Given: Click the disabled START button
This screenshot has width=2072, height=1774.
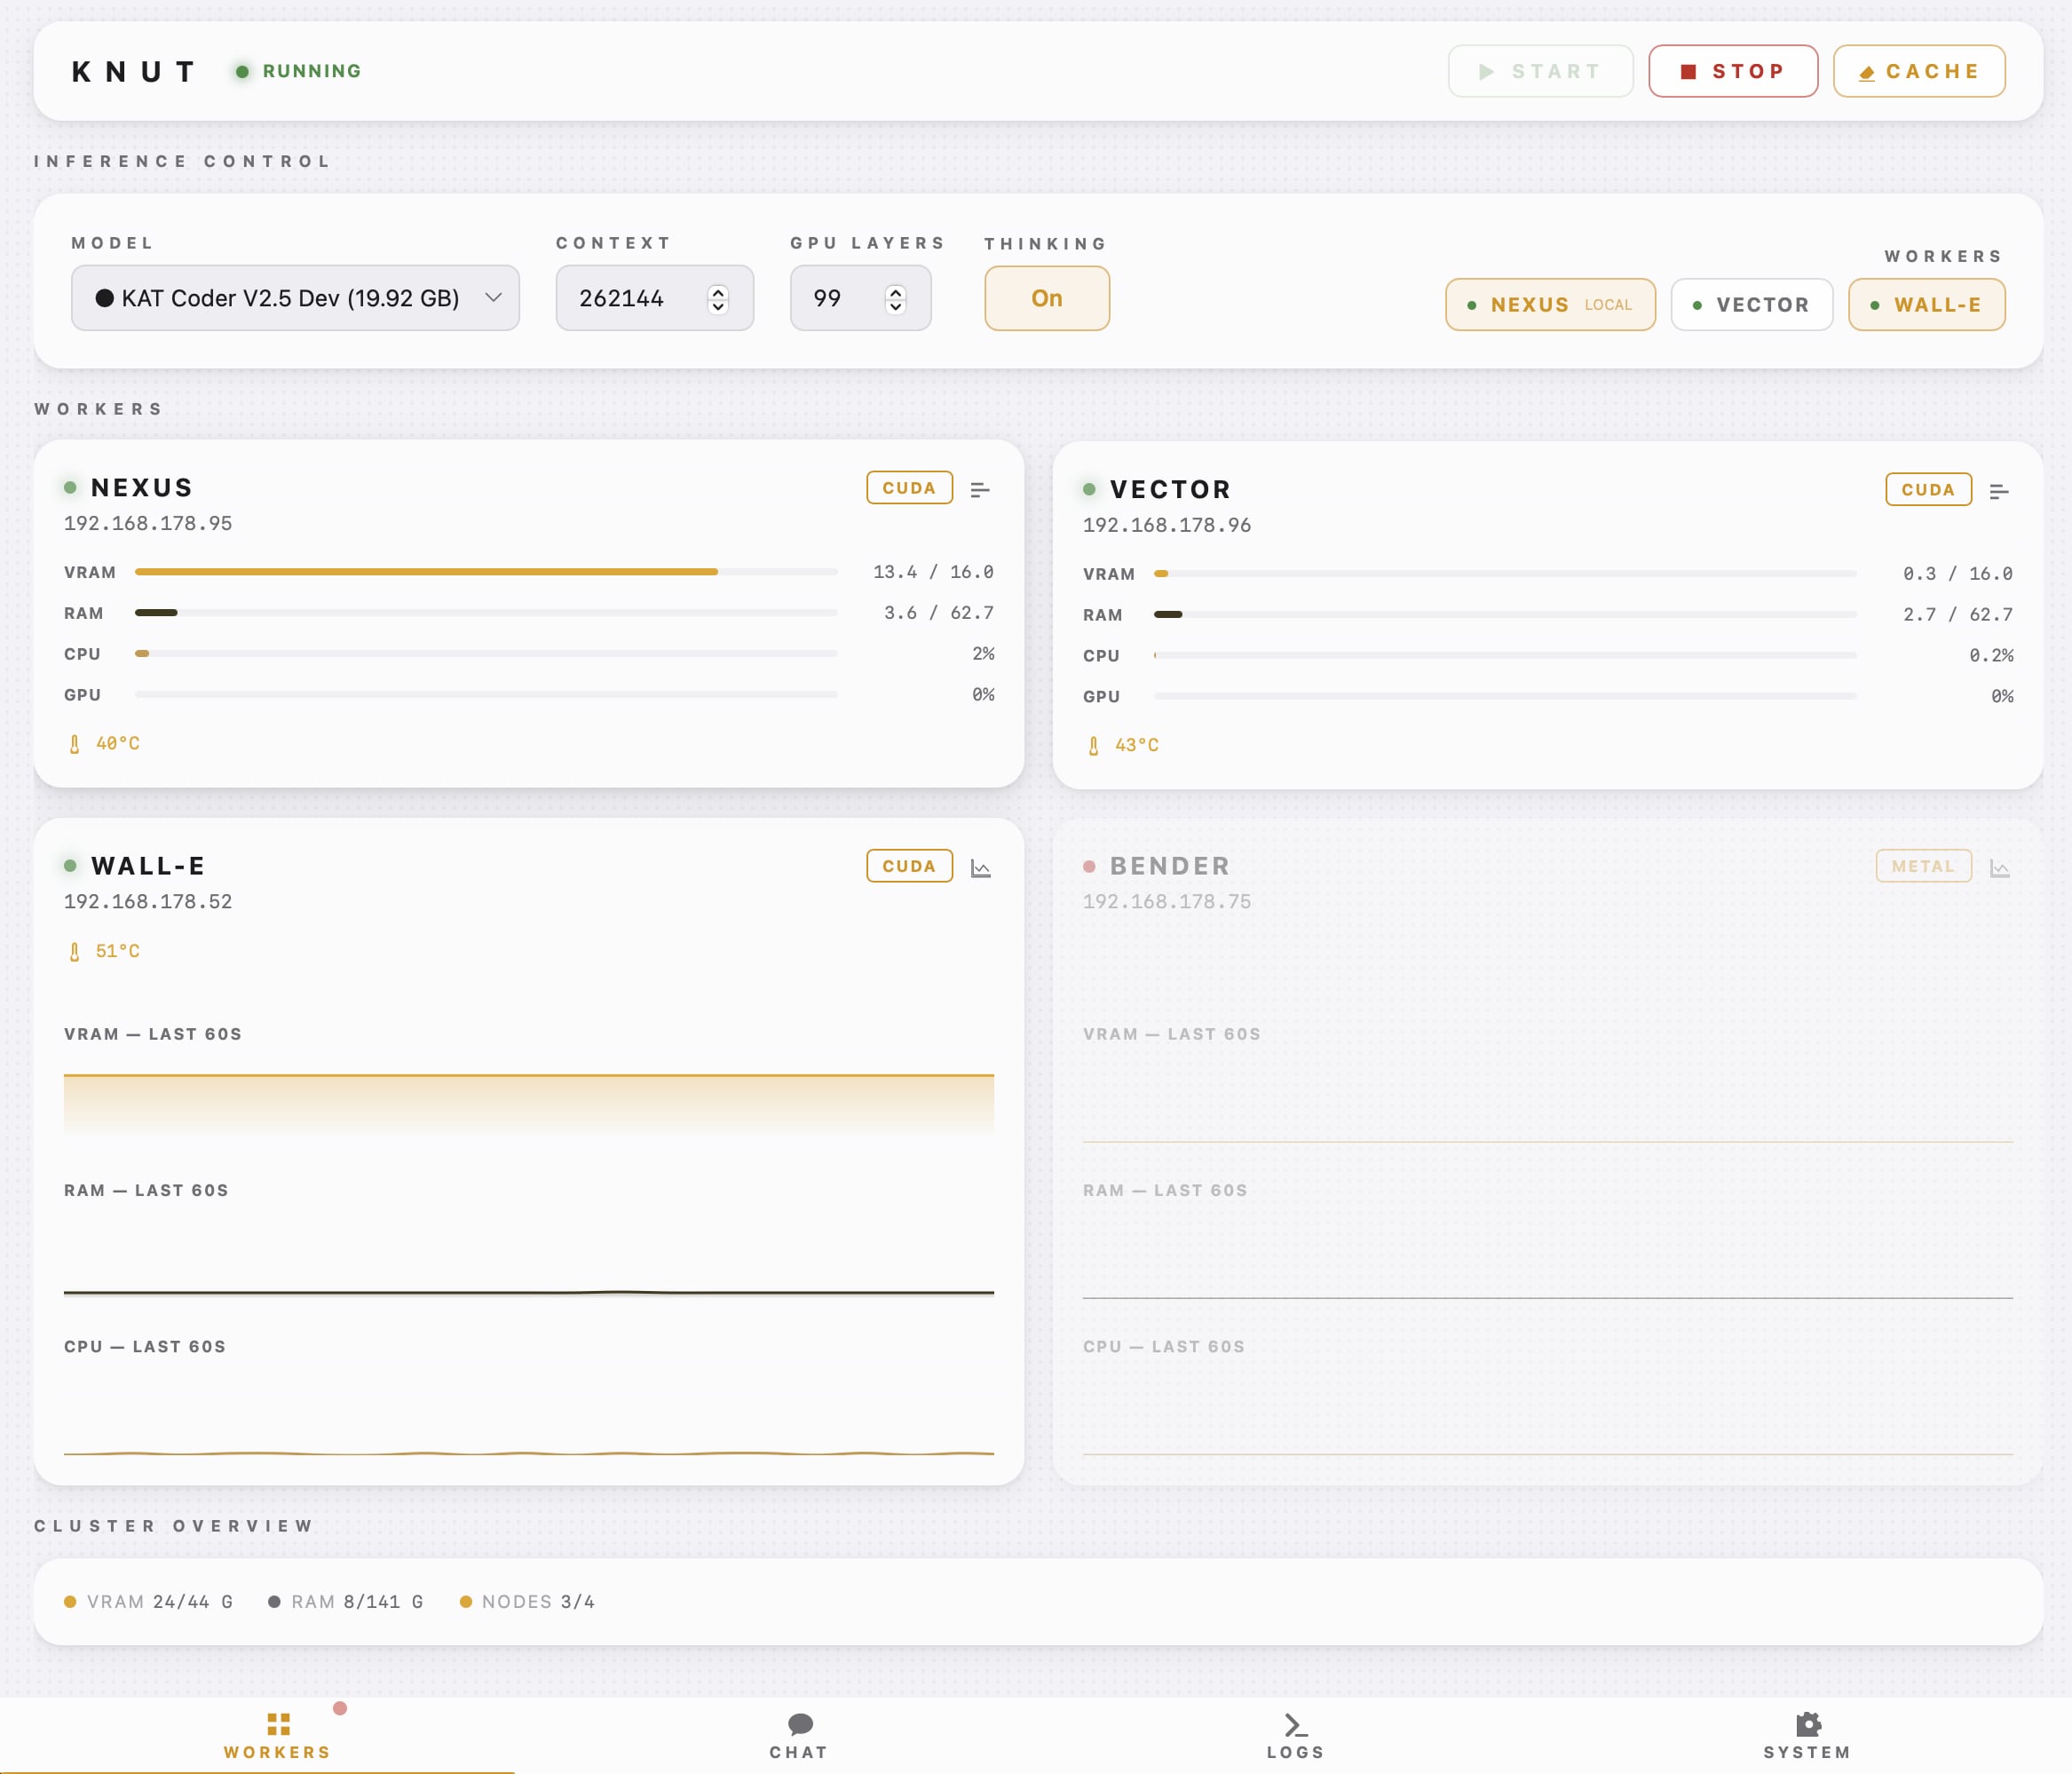Looking at the screenshot, I should tap(1540, 71).
